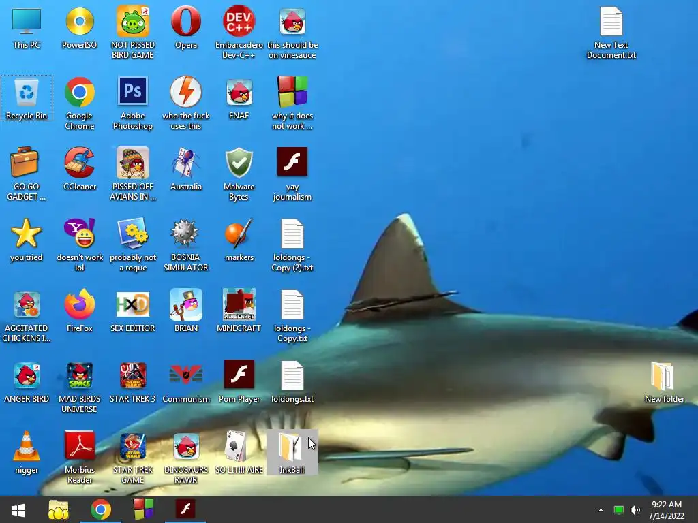
Task: Open the HxD hex editor icon
Action: tap(133, 311)
